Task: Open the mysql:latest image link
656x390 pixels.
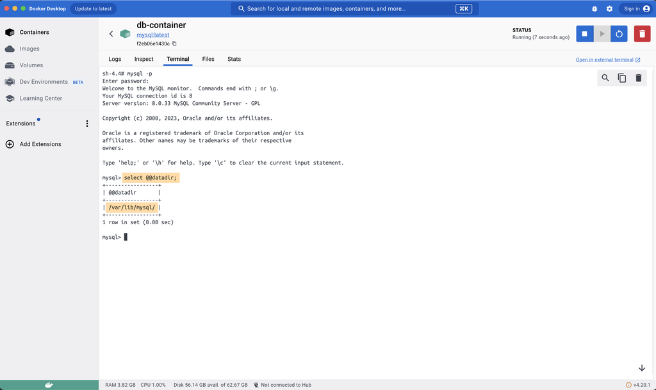Action: 152,35
